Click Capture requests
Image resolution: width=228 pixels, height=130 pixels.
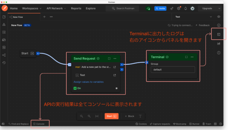(160, 124)
